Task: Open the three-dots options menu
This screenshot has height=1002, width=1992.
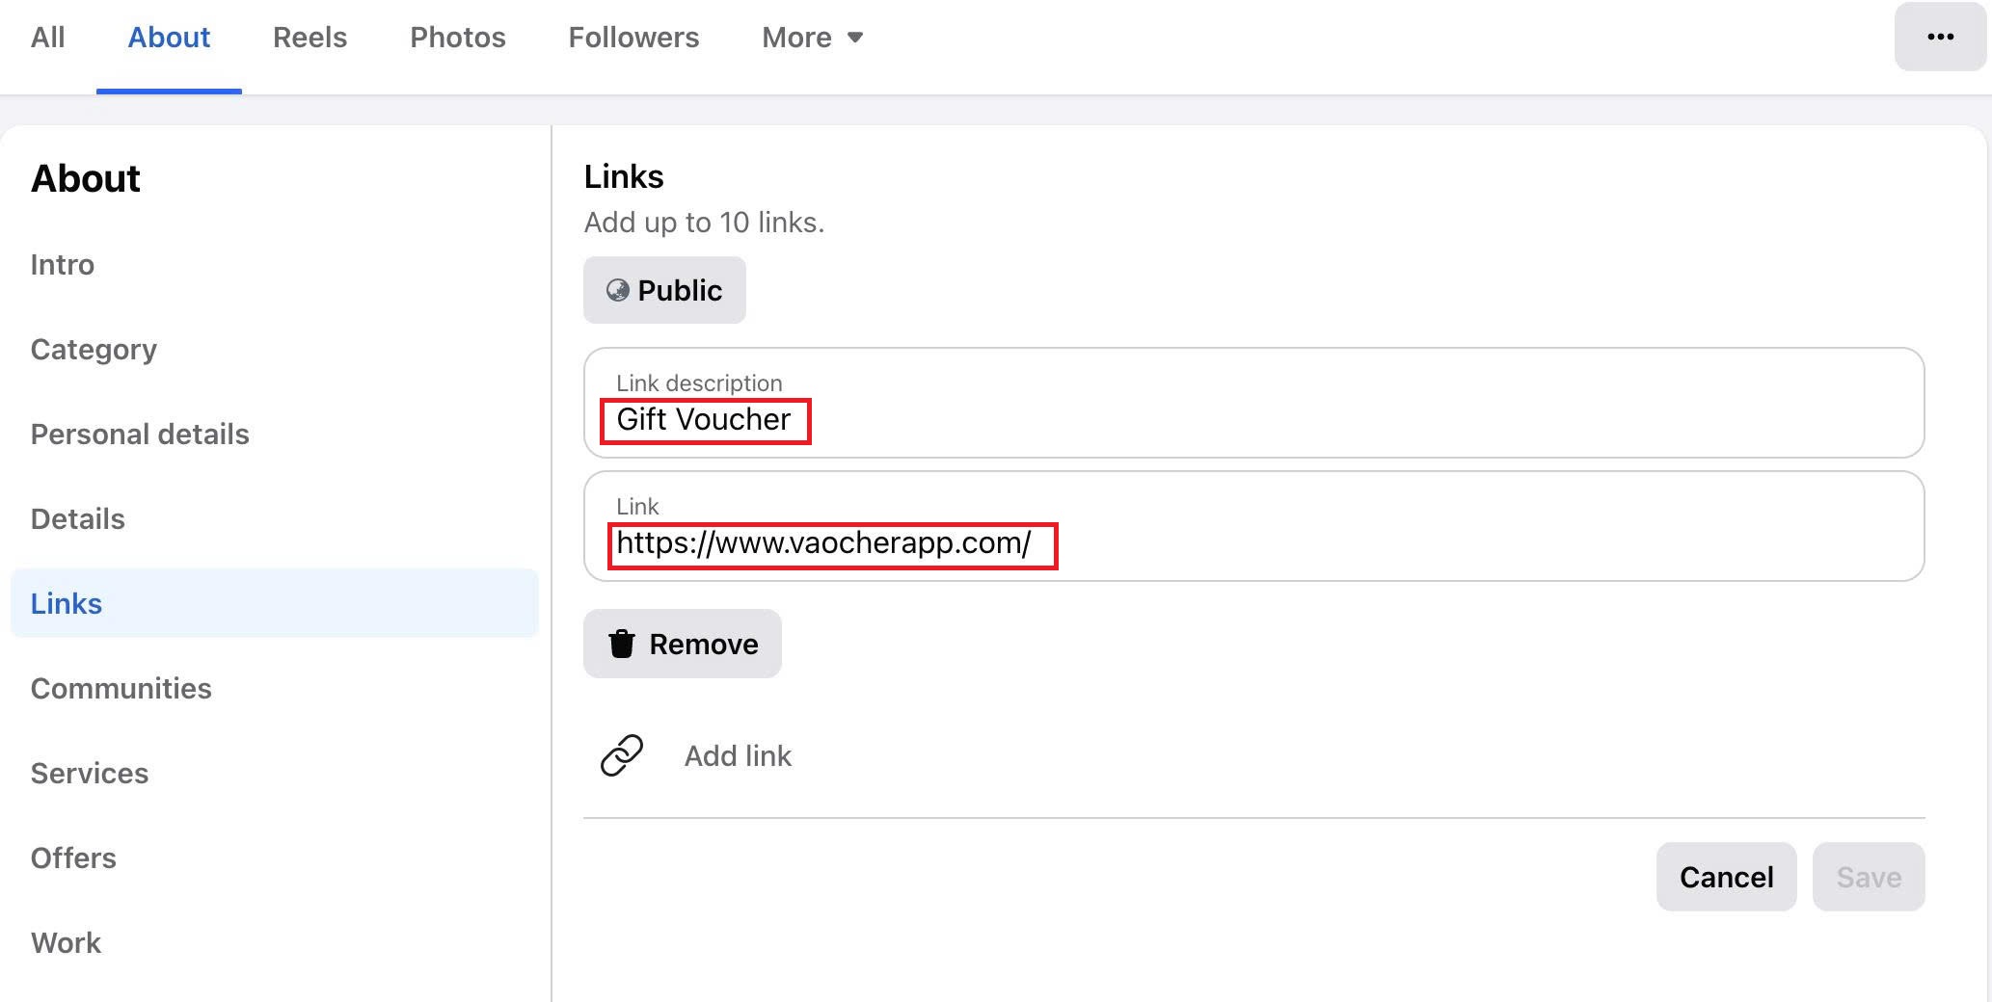Action: (x=1940, y=37)
